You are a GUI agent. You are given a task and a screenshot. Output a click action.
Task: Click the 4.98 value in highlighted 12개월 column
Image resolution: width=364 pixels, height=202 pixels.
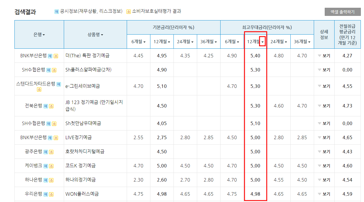point(255,194)
